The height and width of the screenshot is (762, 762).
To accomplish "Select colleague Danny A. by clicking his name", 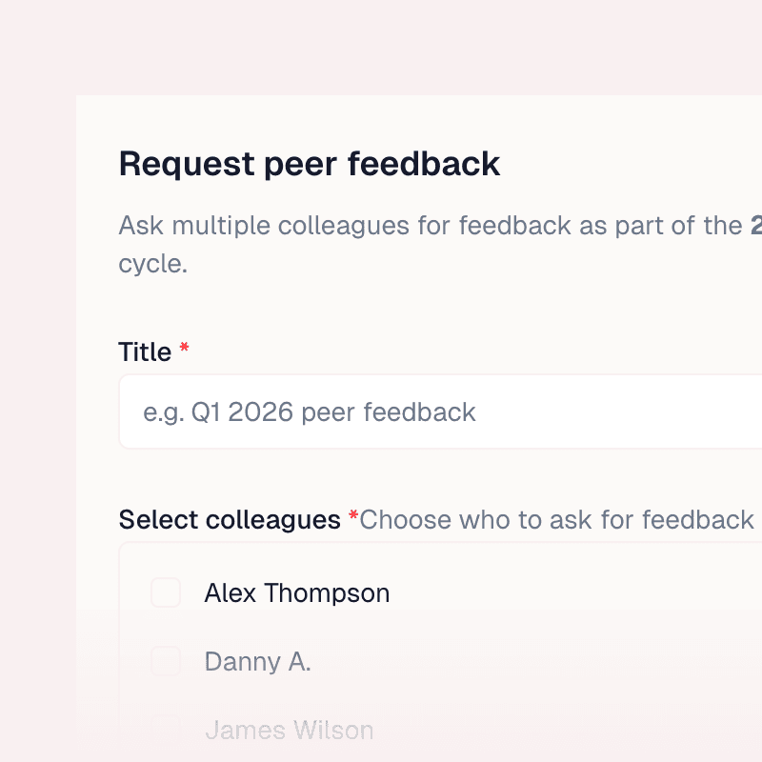I will (257, 661).
